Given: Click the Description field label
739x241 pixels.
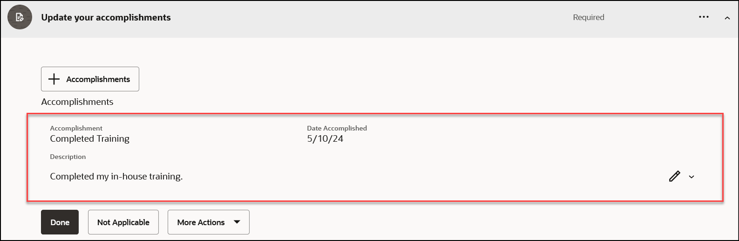Looking at the screenshot, I should pyautogui.click(x=68, y=157).
